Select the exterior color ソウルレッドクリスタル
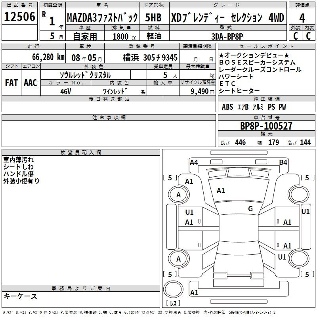The height and width of the screenshot is (317, 317). click(85, 75)
